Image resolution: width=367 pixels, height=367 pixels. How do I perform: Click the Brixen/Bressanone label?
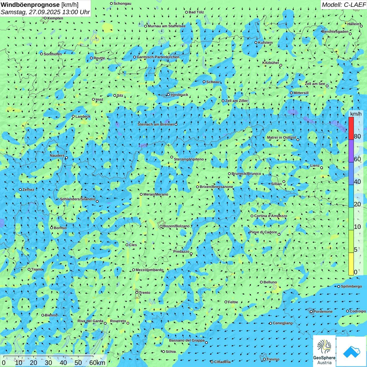click(x=216, y=187)
